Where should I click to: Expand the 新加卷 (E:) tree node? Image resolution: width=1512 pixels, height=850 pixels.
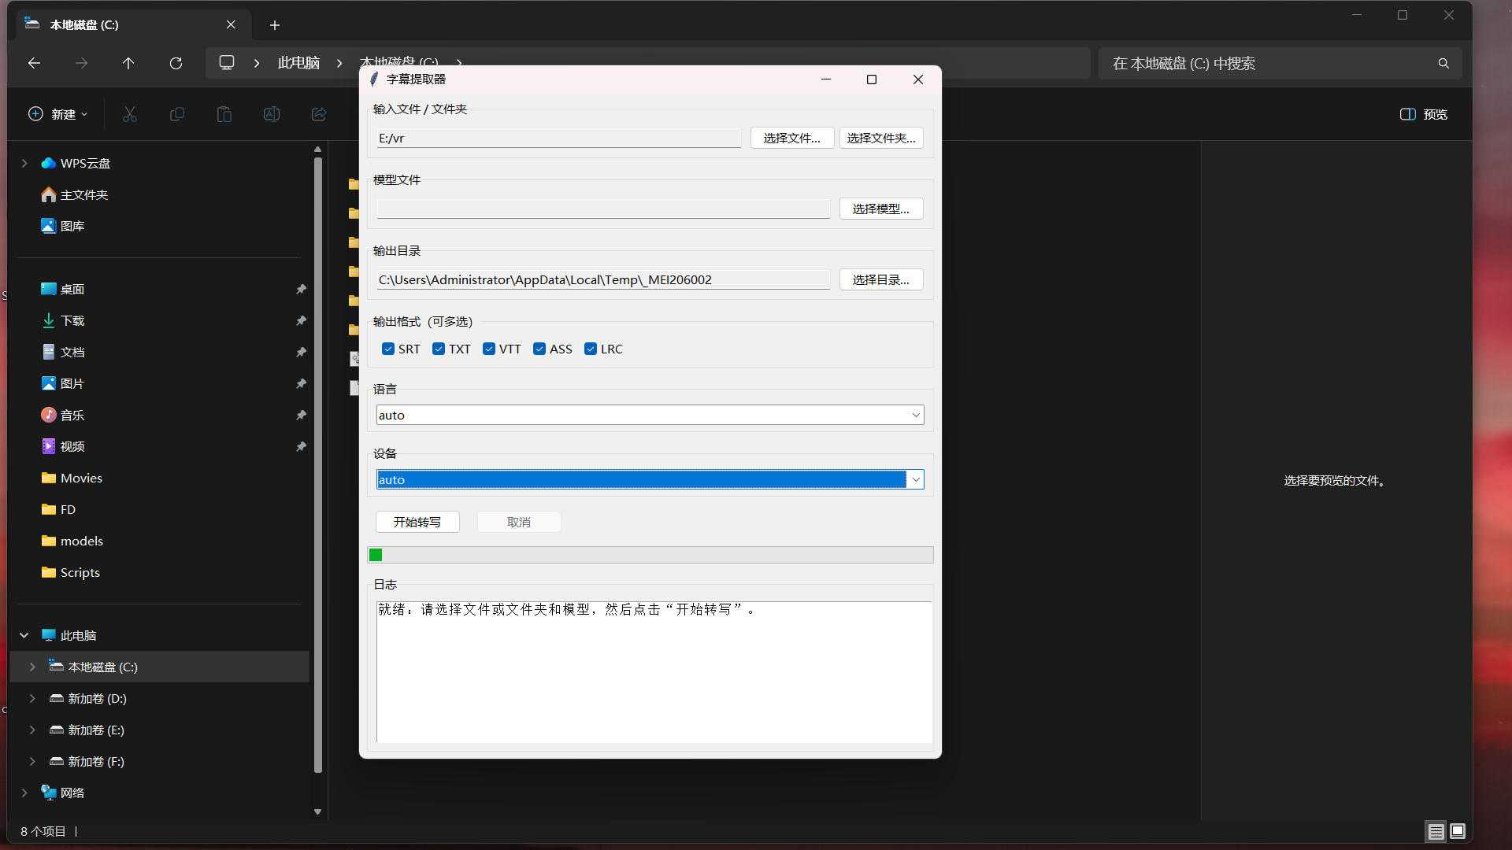(32, 730)
